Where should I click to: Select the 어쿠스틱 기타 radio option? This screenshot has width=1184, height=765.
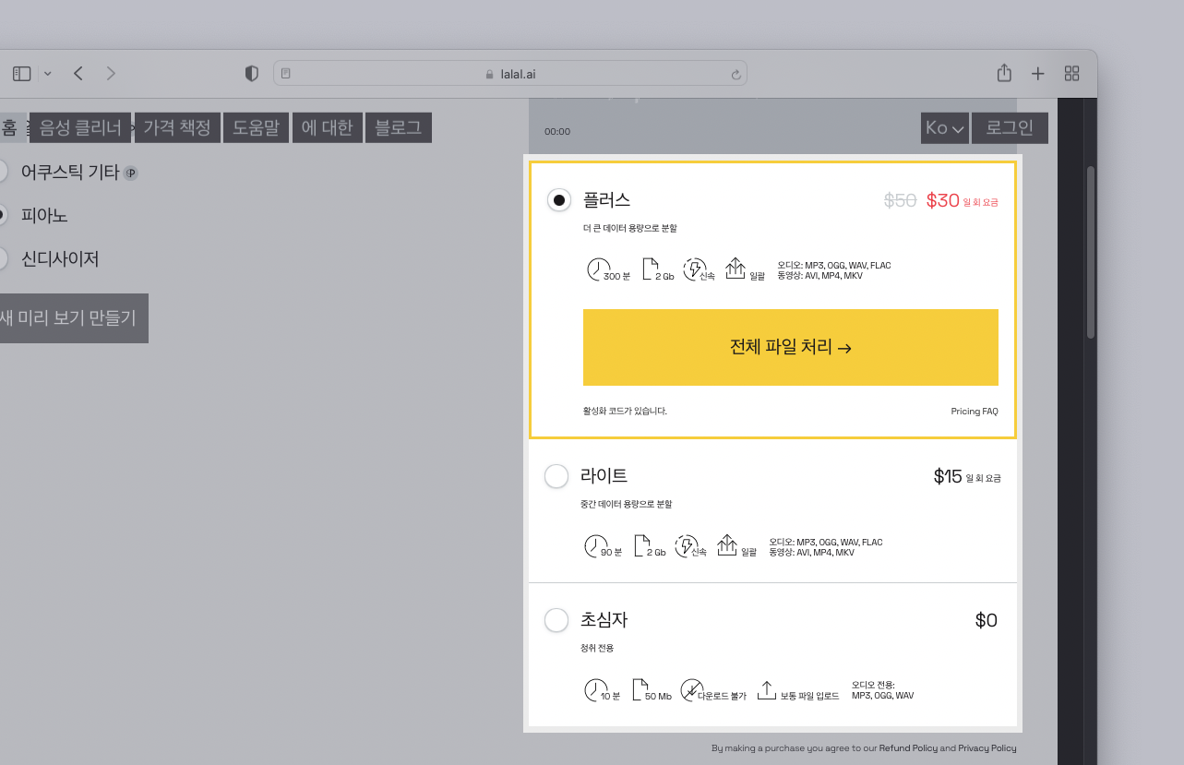click(2, 172)
